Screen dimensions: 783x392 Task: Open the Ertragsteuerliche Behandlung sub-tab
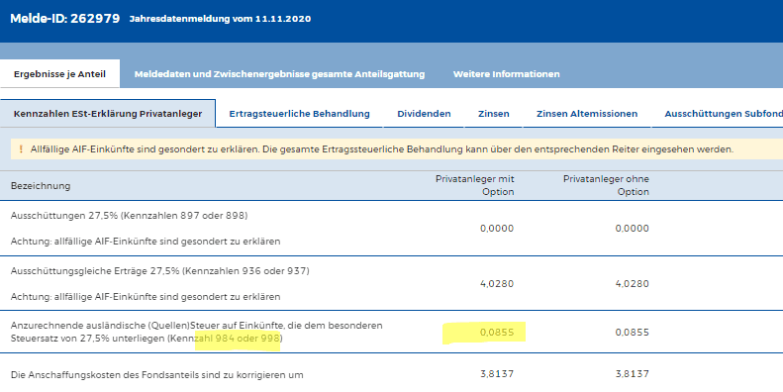click(x=300, y=114)
